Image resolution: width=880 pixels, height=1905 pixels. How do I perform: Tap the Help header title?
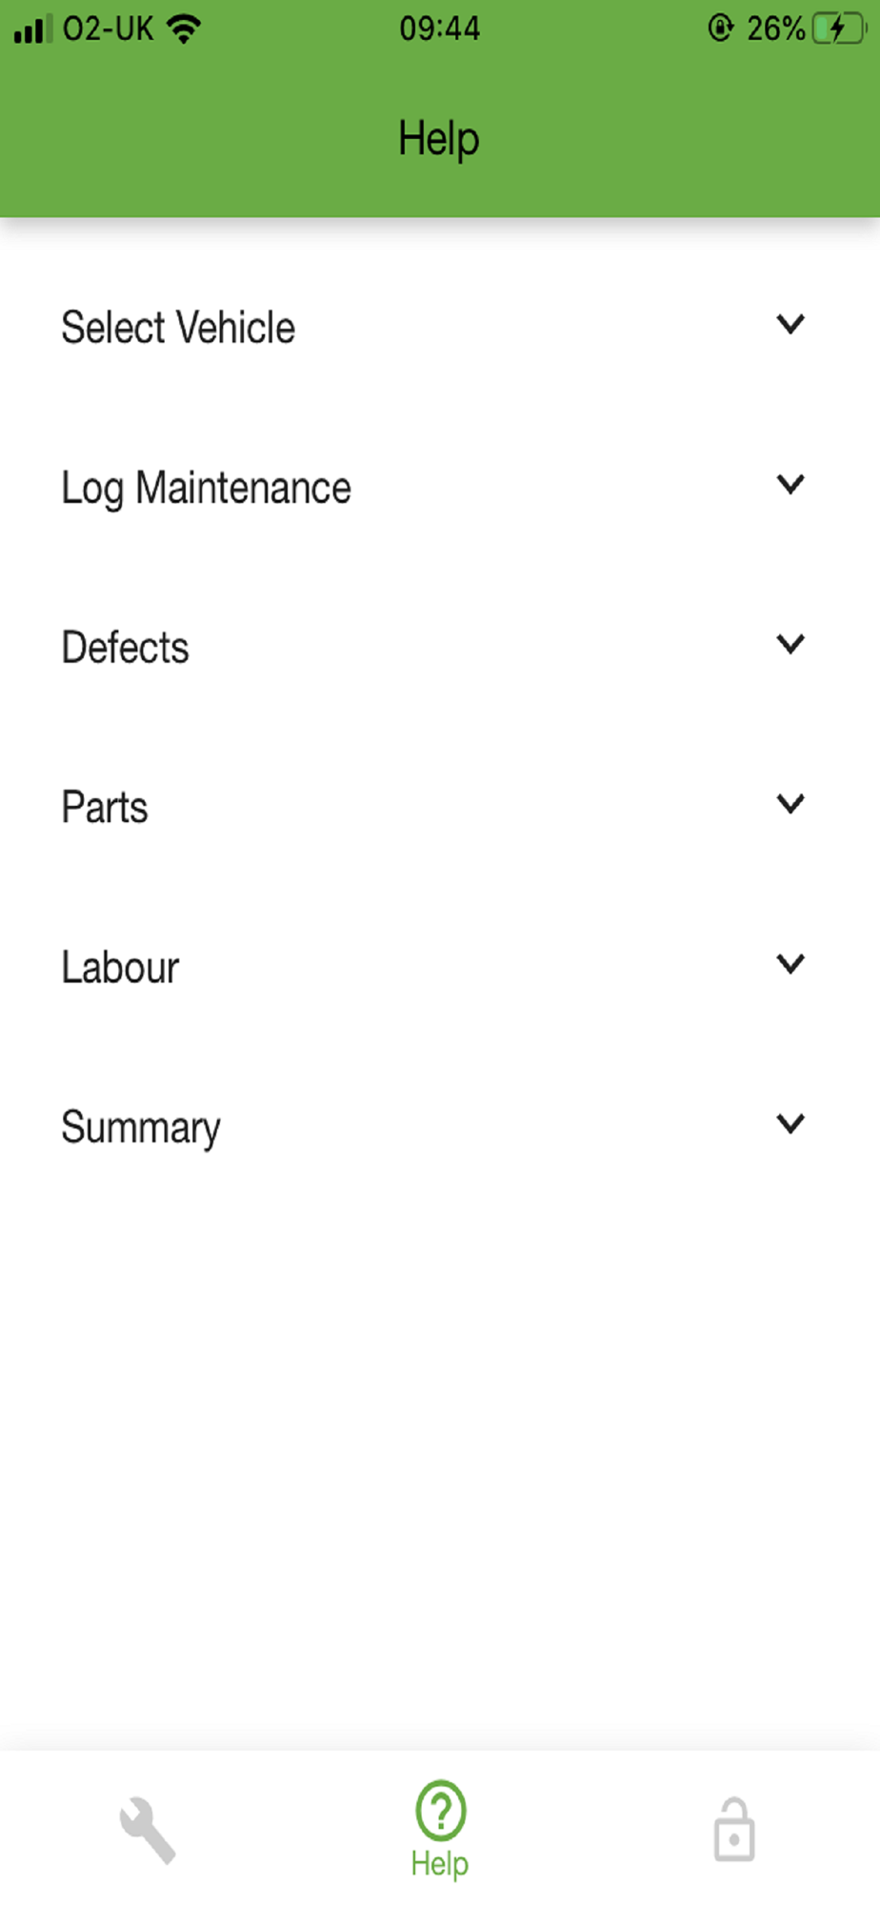439,139
